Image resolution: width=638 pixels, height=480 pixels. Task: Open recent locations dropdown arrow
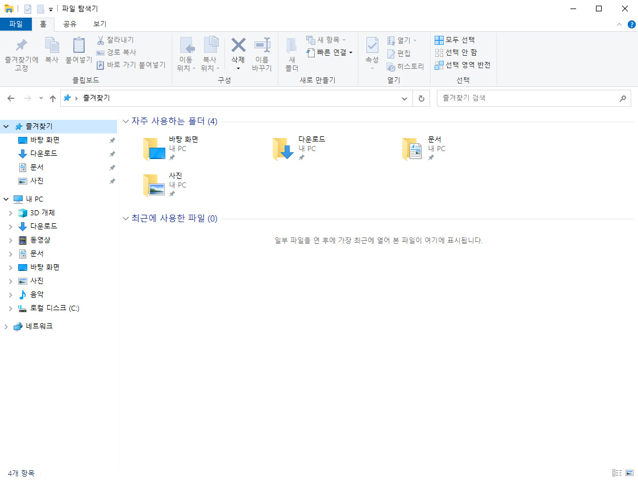[x=41, y=98]
